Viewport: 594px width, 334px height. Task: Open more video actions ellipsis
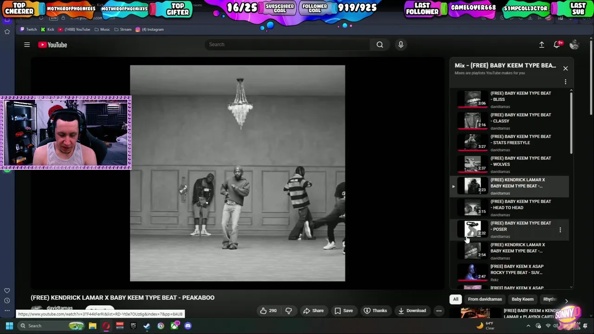click(x=439, y=311)
